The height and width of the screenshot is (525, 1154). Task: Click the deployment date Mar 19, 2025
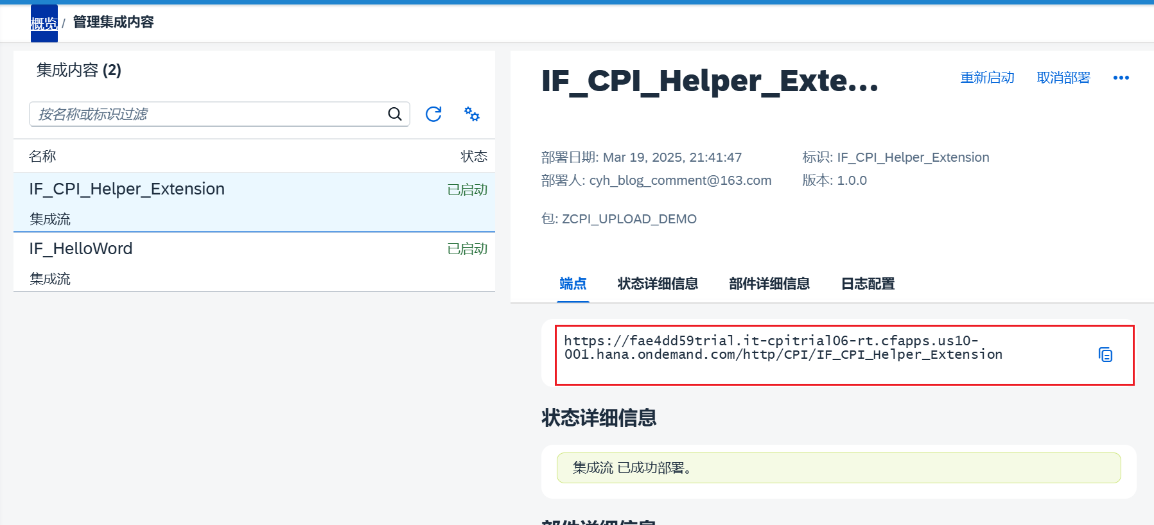point(672,157)
